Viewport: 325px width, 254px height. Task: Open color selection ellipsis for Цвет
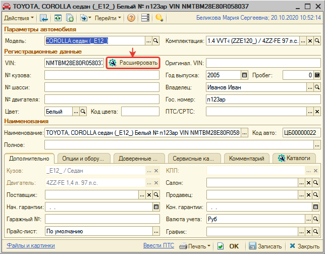coord(76,112)
